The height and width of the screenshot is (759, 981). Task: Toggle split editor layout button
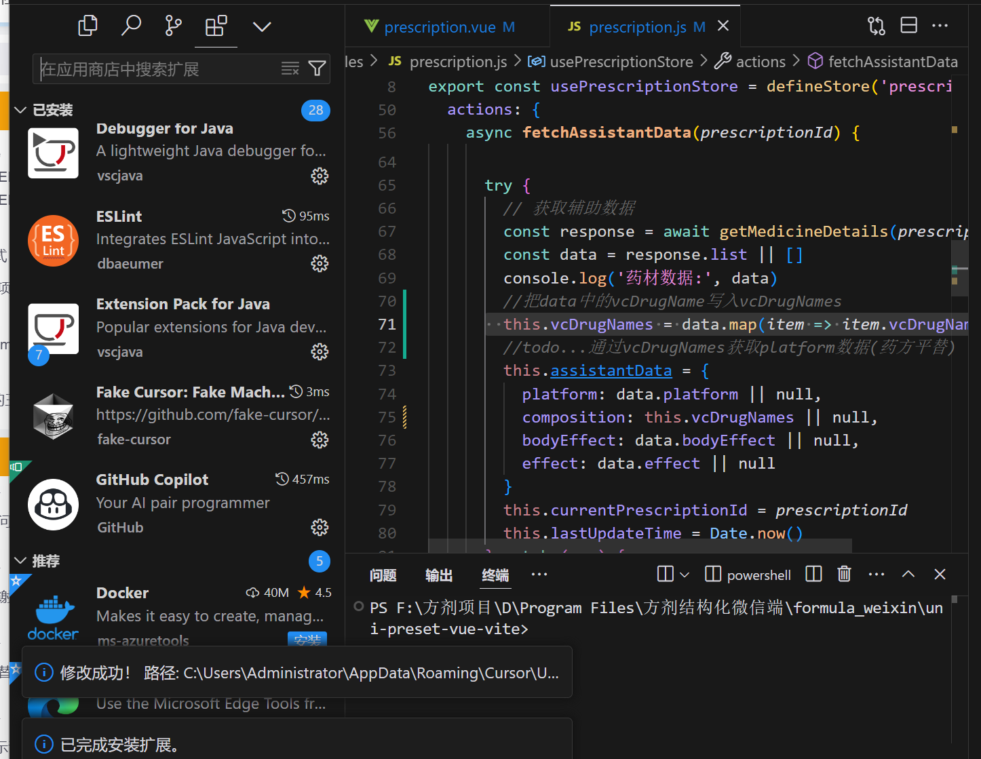[908, 26]
